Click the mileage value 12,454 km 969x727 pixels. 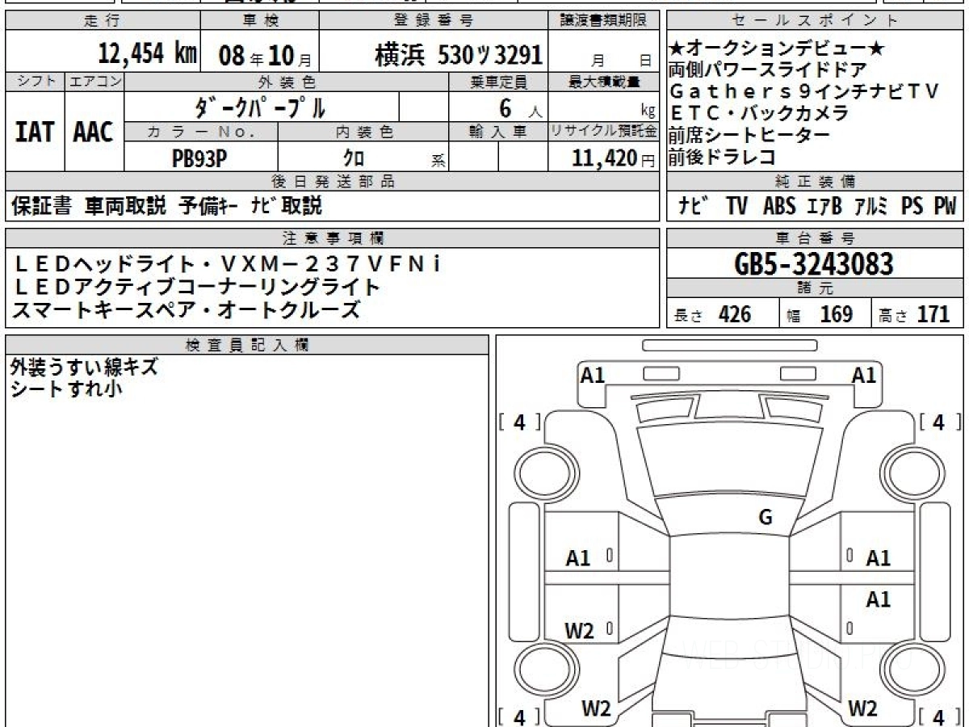148,55
